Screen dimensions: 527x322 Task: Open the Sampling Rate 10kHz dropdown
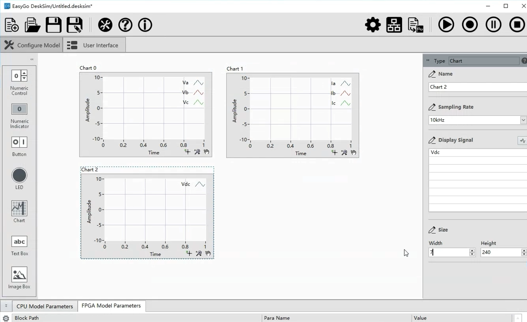pos(523,120)
